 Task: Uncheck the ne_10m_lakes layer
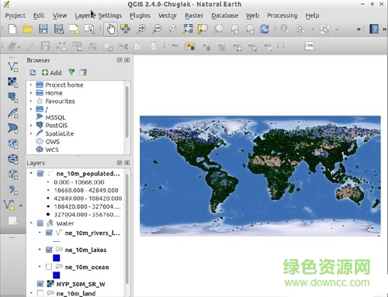pyautogui.click(x=49, y=250)
